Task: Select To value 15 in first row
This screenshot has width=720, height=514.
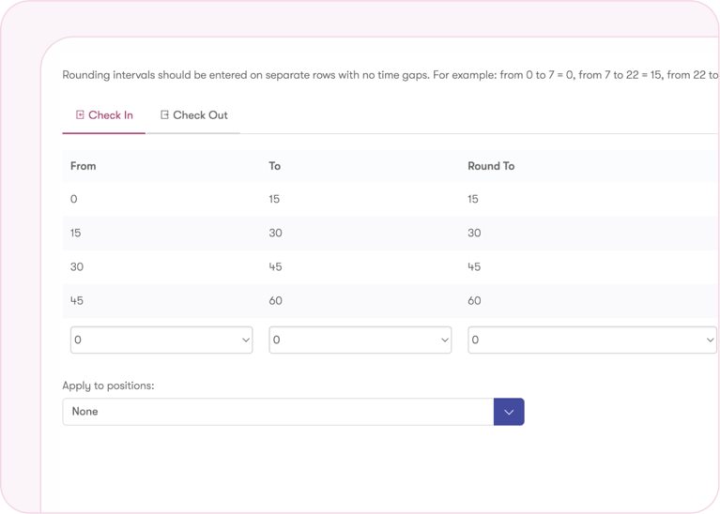Action: click(x=274, y=199)
